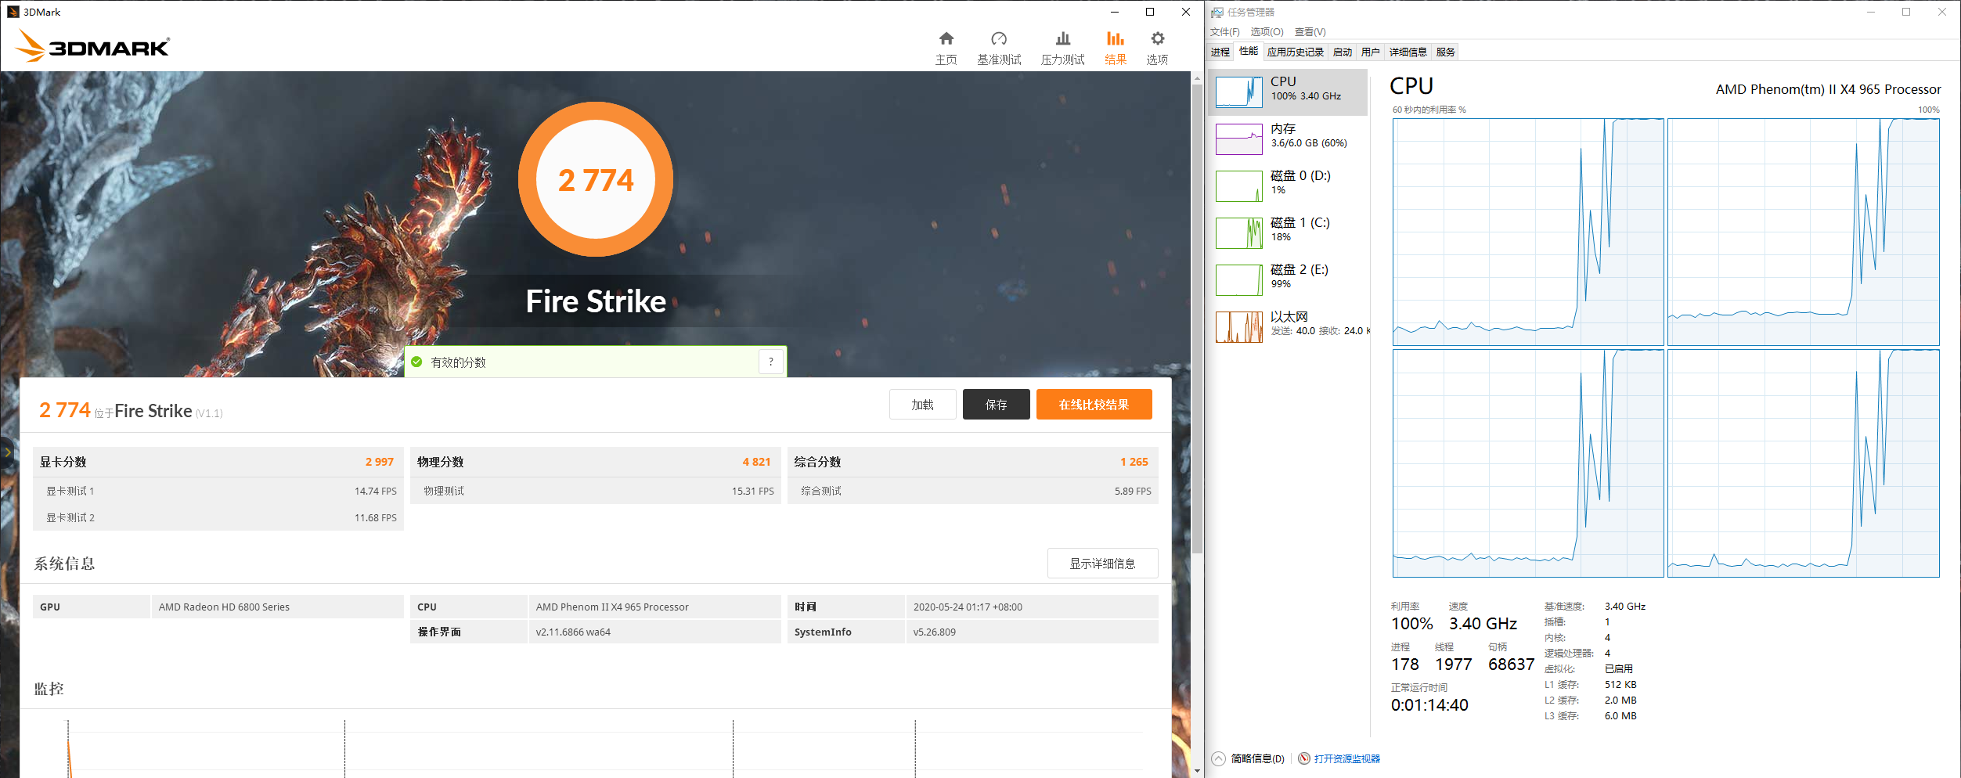Click the timestamp 2020-05-24 01:17 cell

tap(1032, 607)
